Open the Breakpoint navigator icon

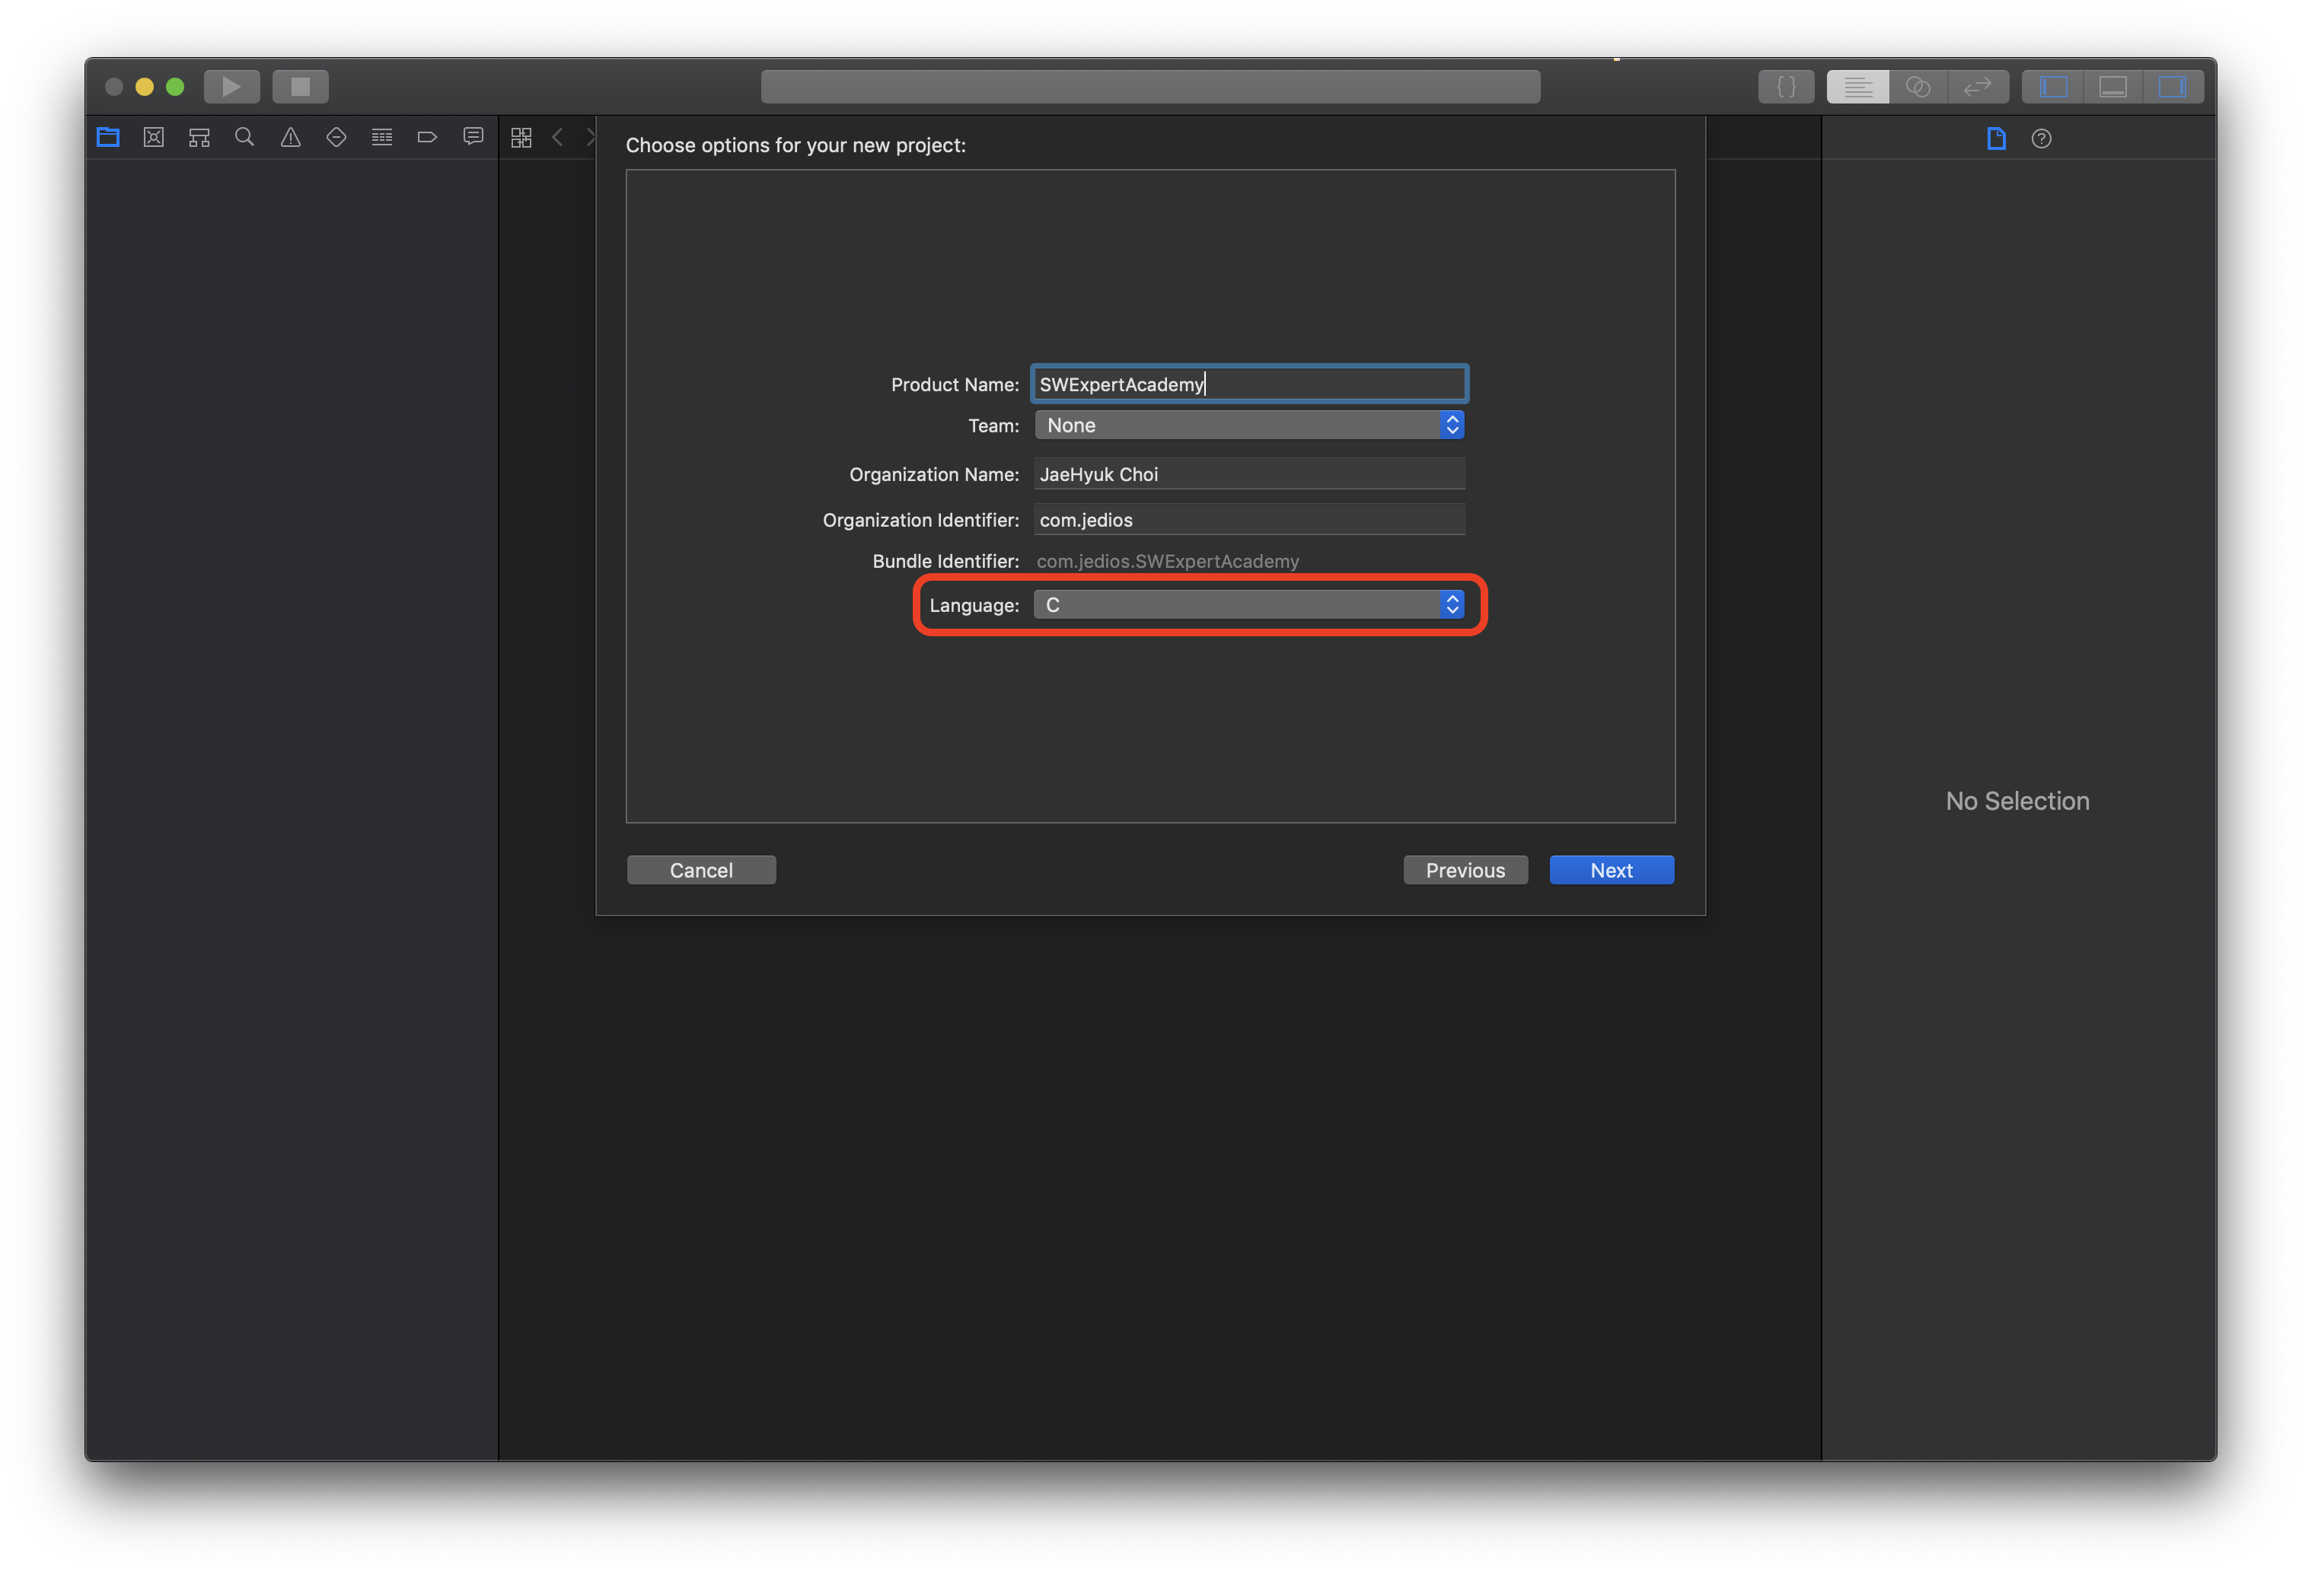point(427,138)
